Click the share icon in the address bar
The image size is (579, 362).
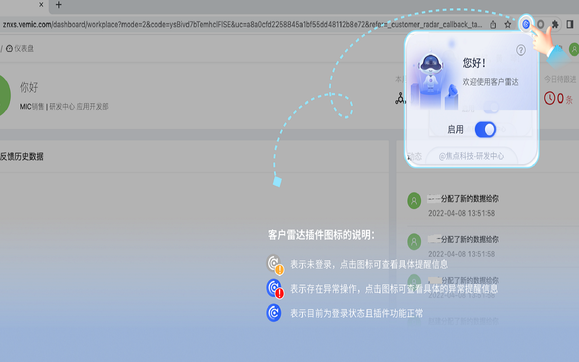coord(493,24)
